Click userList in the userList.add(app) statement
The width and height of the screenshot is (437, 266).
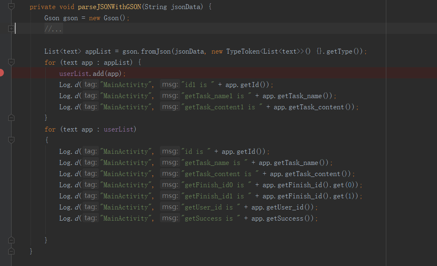point(74,73)
